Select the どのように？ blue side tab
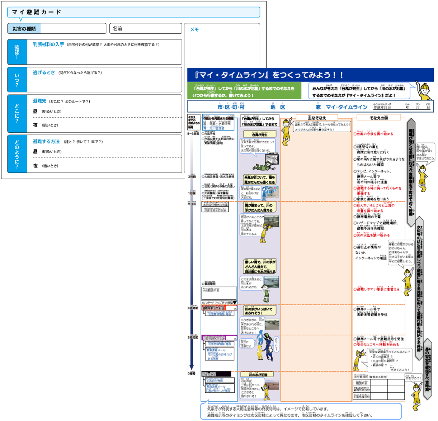438x421 pixels. coord(17,154)
